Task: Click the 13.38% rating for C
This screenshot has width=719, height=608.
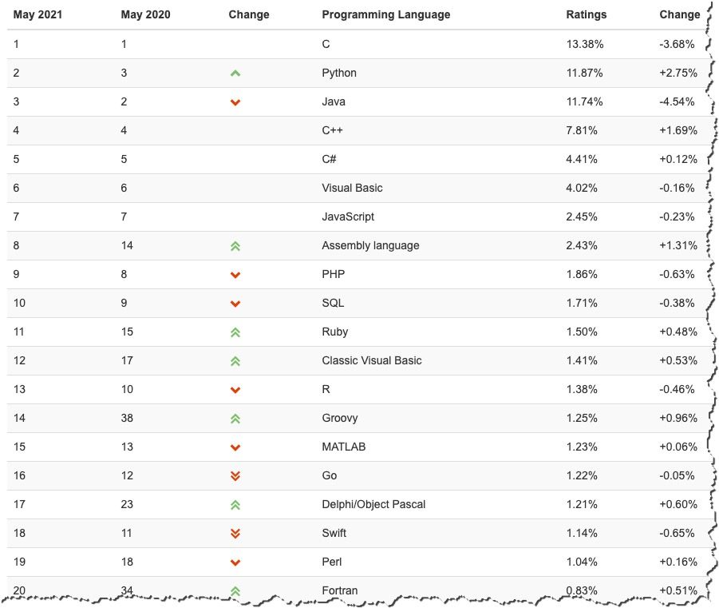Action: (x=584, y=44)
